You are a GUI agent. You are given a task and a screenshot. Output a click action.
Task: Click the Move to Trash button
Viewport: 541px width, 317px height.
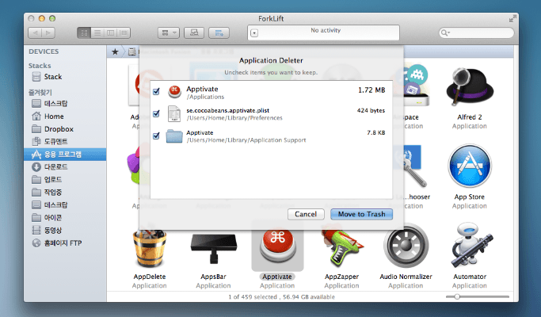click(361, 214)
